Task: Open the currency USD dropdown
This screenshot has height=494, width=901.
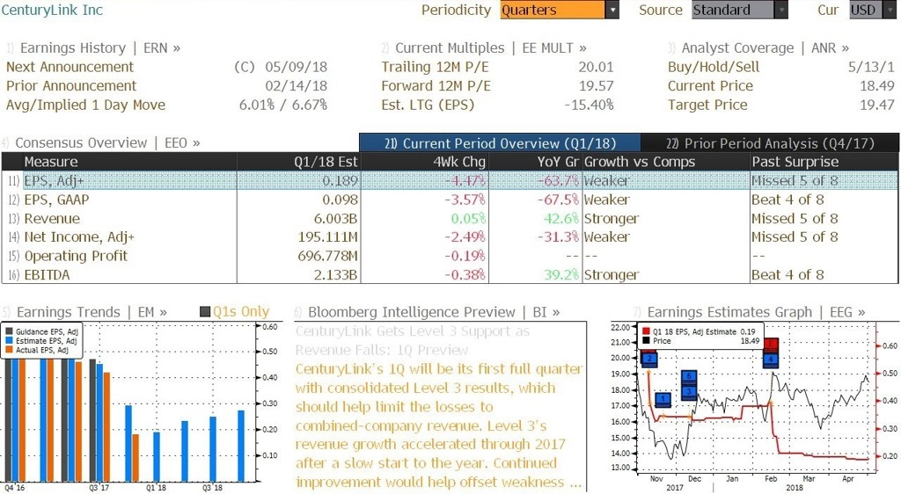Action: 889,10
